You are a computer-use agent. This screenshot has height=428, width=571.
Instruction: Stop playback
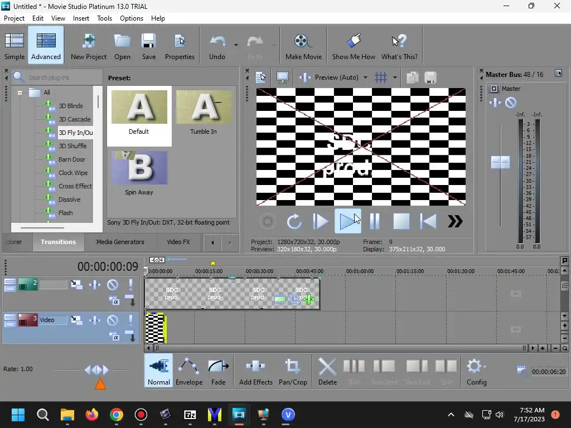point(401,221)
